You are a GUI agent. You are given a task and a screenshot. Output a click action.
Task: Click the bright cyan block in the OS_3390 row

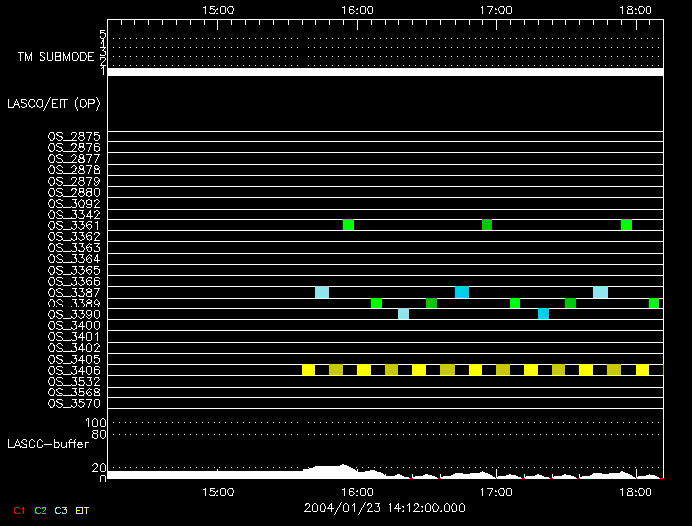(x=543, y=314)
